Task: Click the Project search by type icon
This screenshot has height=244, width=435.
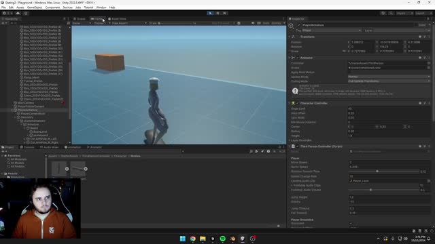Action: point(257,151)
